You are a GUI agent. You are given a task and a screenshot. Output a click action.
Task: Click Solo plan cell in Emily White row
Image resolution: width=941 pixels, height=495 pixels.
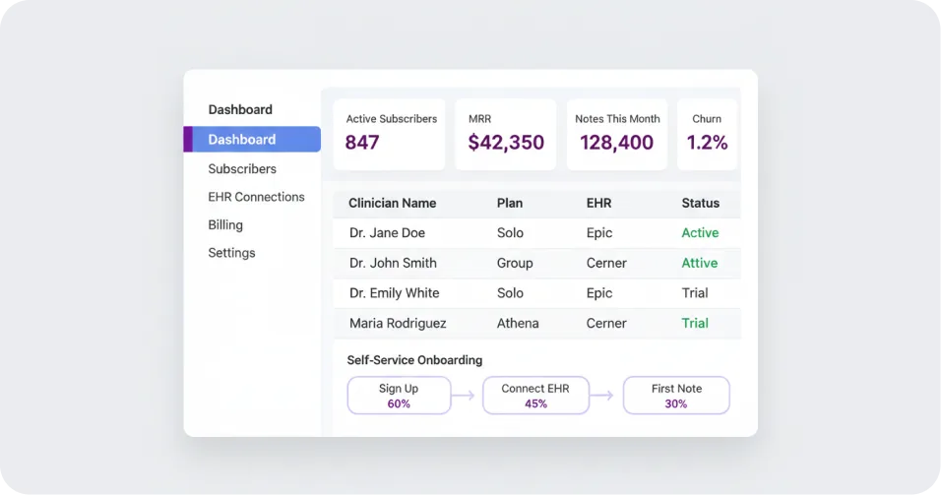click(510, 293)
